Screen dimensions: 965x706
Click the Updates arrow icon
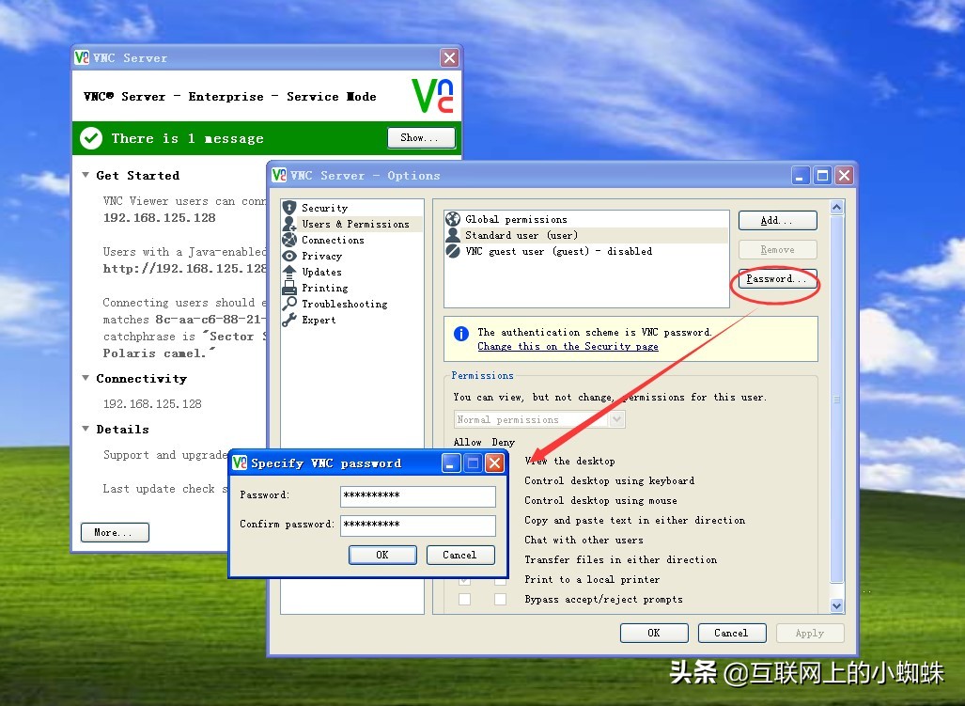289,271
